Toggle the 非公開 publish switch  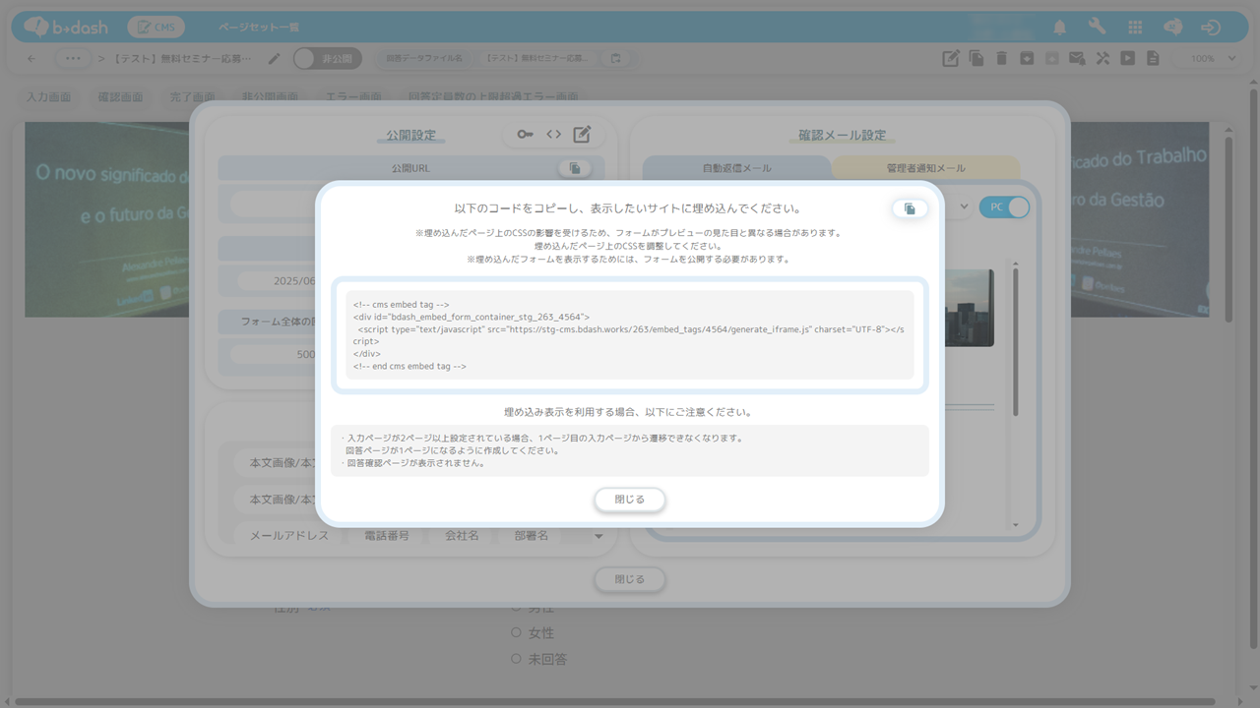pos(327,59)
